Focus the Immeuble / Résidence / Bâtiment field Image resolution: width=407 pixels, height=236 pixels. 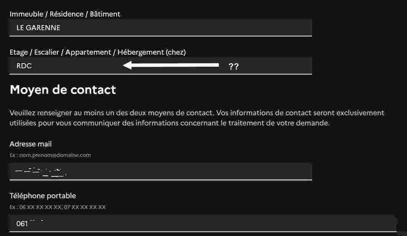(x=160, y=28)
